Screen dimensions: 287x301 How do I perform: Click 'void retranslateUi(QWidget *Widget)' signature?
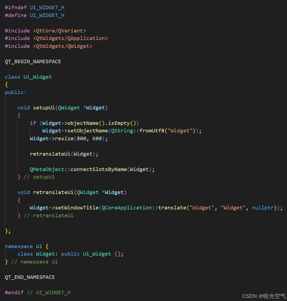pyautogui.click(x=72, y=192)
